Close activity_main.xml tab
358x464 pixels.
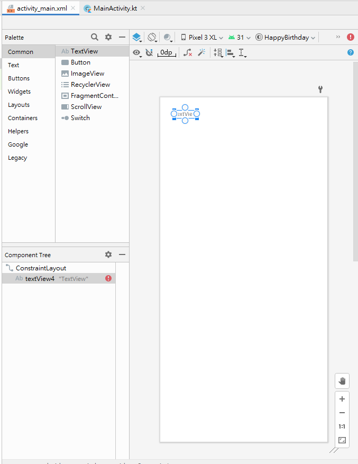[73, 8]
